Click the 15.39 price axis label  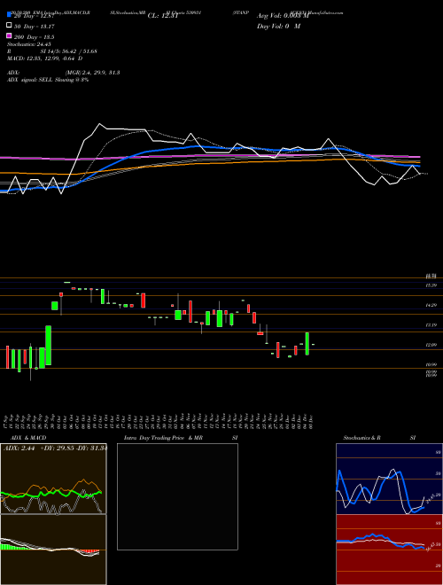(x=431, y=285)
